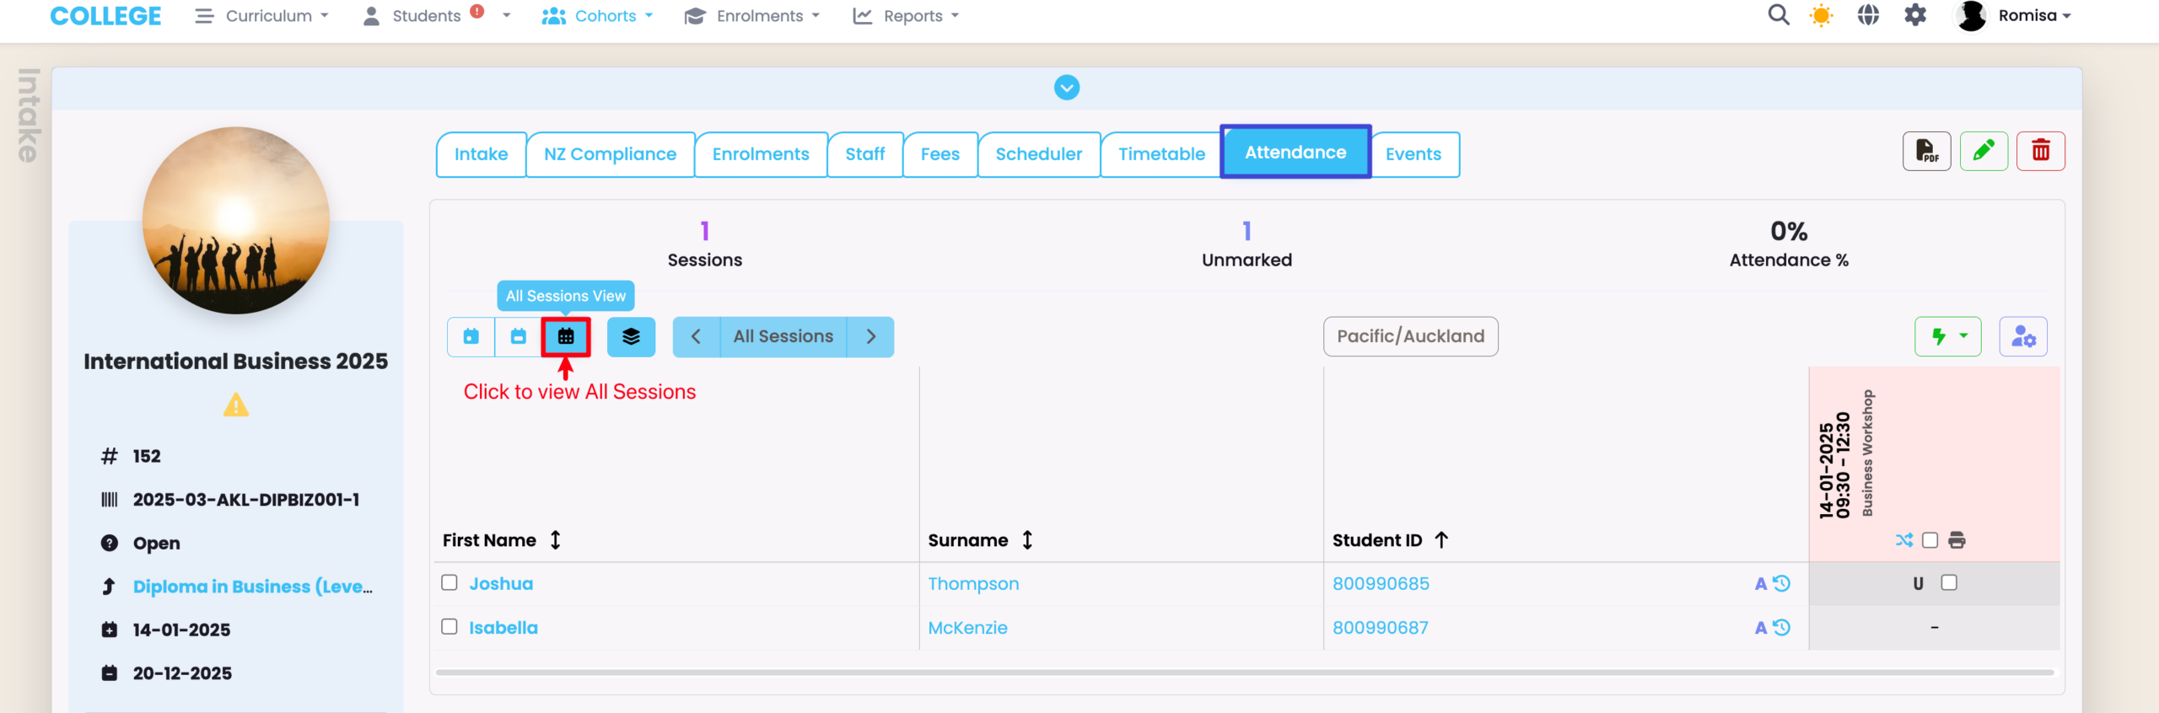The image size is (2159, 713).
Task: Expand the collapsed header panel chevron
Action: pyautogui.click(x=1067, y=88)
